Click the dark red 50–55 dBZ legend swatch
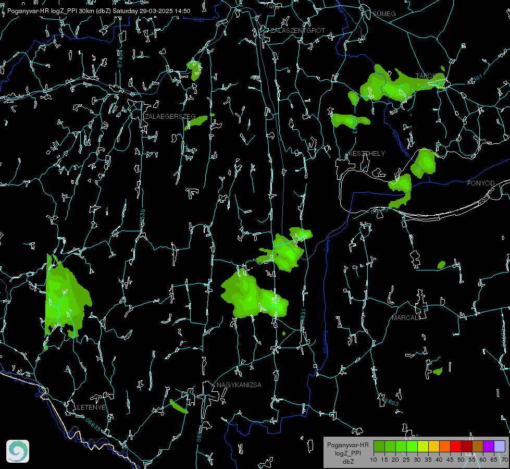 (467, 447)
